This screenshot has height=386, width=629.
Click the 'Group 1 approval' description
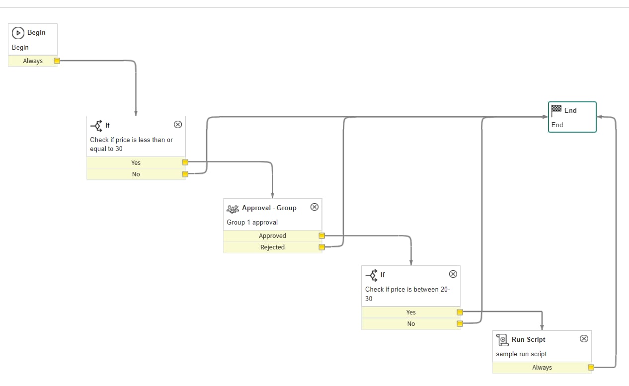[252, 222]
